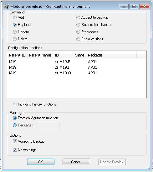The height and width of the screenshot is (172, 153).
Task: Click the Cancel button
Action: (x=76, y=162)
